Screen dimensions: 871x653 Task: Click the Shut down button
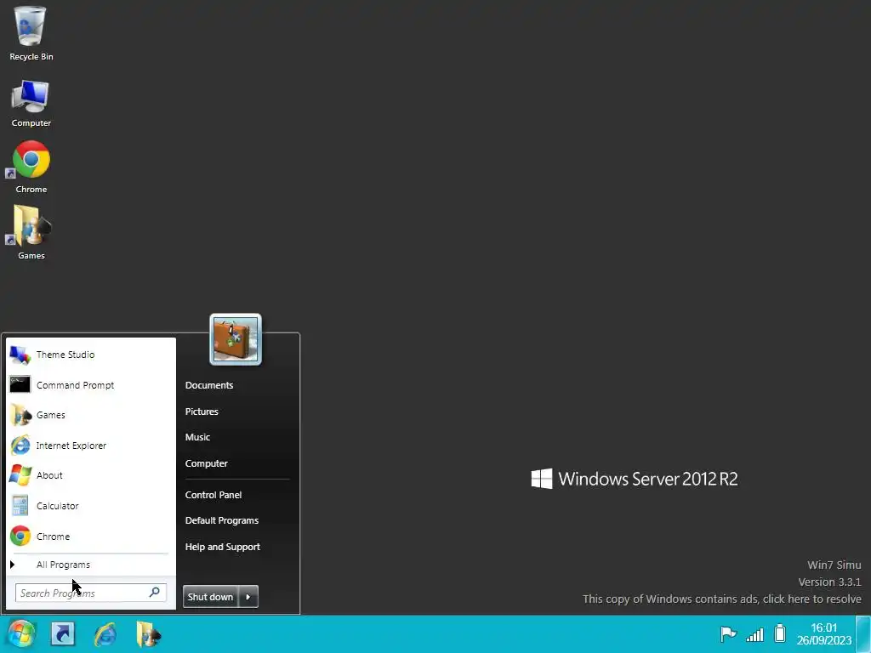point(211,597)
